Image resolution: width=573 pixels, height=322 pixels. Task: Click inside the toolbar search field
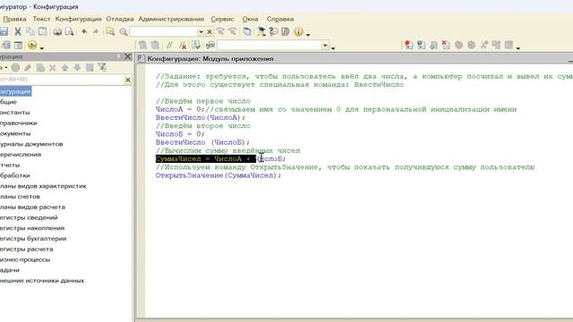pyautogui.click(x=164, y=32)
